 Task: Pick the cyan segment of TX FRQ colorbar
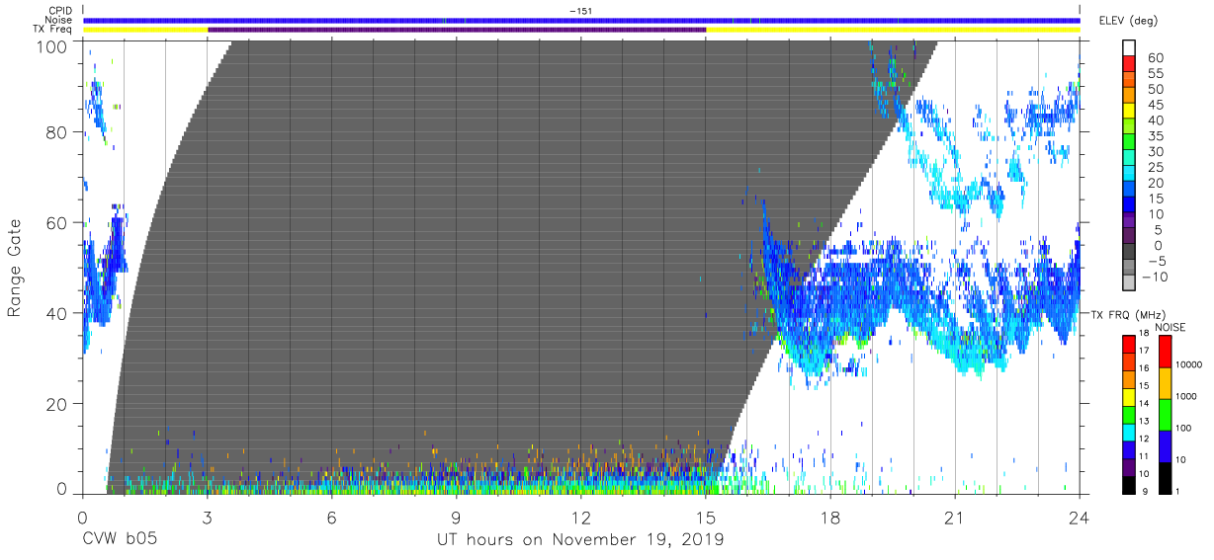pyautogui.click(x=1129, y=431)
